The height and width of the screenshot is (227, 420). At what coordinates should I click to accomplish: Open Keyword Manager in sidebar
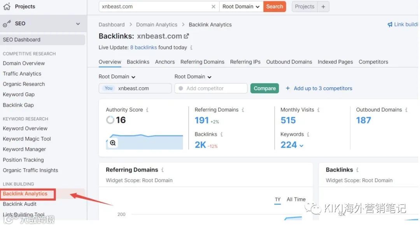click(x=24, y=150)
